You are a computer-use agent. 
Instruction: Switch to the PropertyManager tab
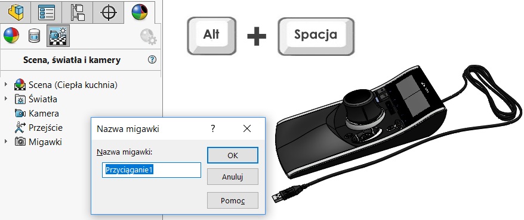[x=47, y=12]
